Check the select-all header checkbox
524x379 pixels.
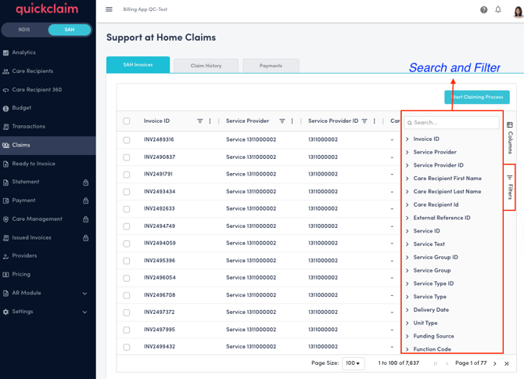tap(127, 121)
